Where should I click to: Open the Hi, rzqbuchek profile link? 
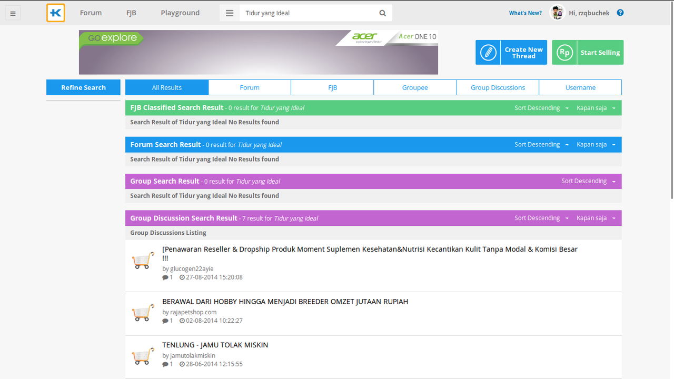tap(589, 13)
